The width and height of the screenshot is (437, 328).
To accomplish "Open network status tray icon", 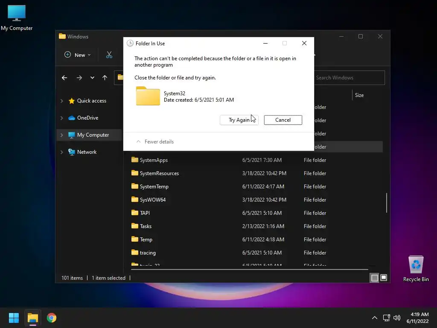I will click(386, 318).
